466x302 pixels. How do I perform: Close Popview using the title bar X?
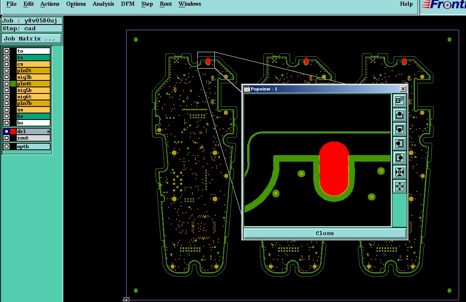[403, 89]
